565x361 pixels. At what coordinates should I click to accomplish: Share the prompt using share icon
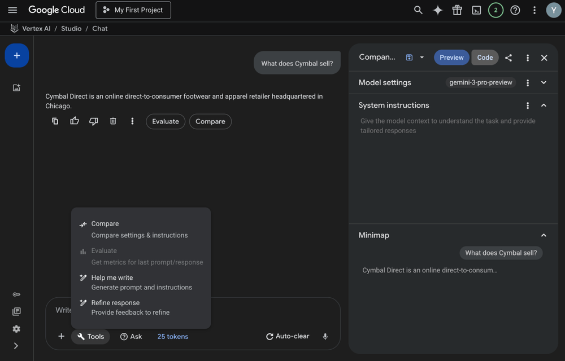click(508, 58)
